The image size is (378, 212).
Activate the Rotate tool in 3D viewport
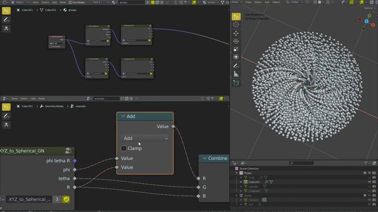[236, 41]
